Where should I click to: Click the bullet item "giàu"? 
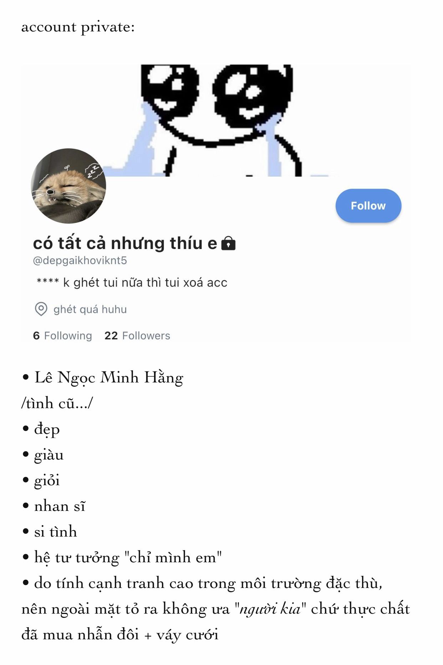point(49,455)
